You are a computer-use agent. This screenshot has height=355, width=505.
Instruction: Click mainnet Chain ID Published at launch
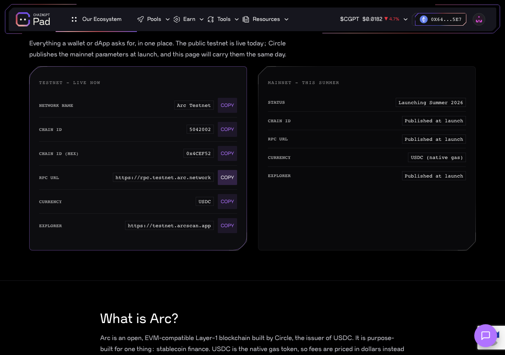(x=434, y=121)
